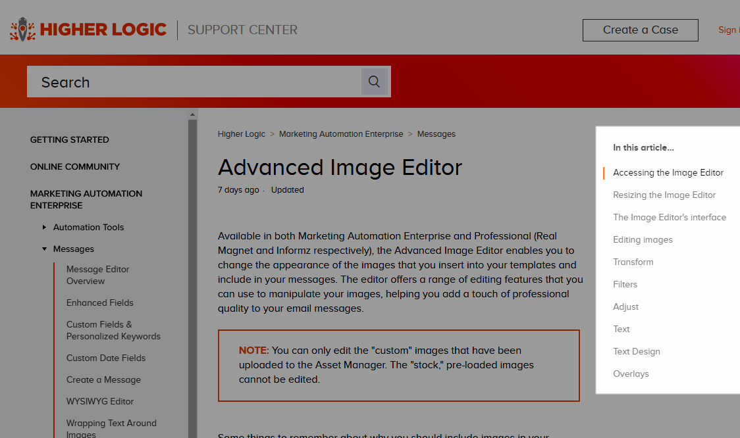The width and height of the screenshot is (740, 438).
Task: Jump to Accessing the Image Editor section
Action: (668, 172)
